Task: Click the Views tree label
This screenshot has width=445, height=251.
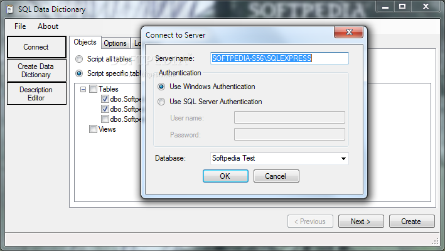Action: click(x=107, y=129)
